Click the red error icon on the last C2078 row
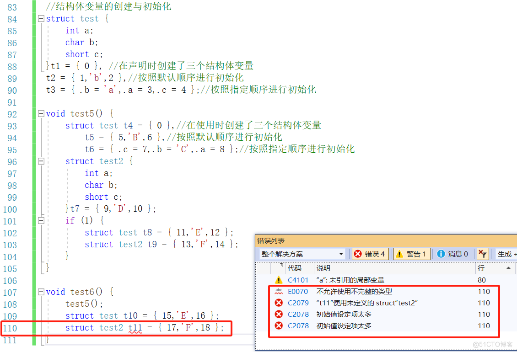Viewport: 517px width, 352px height. 279,326
